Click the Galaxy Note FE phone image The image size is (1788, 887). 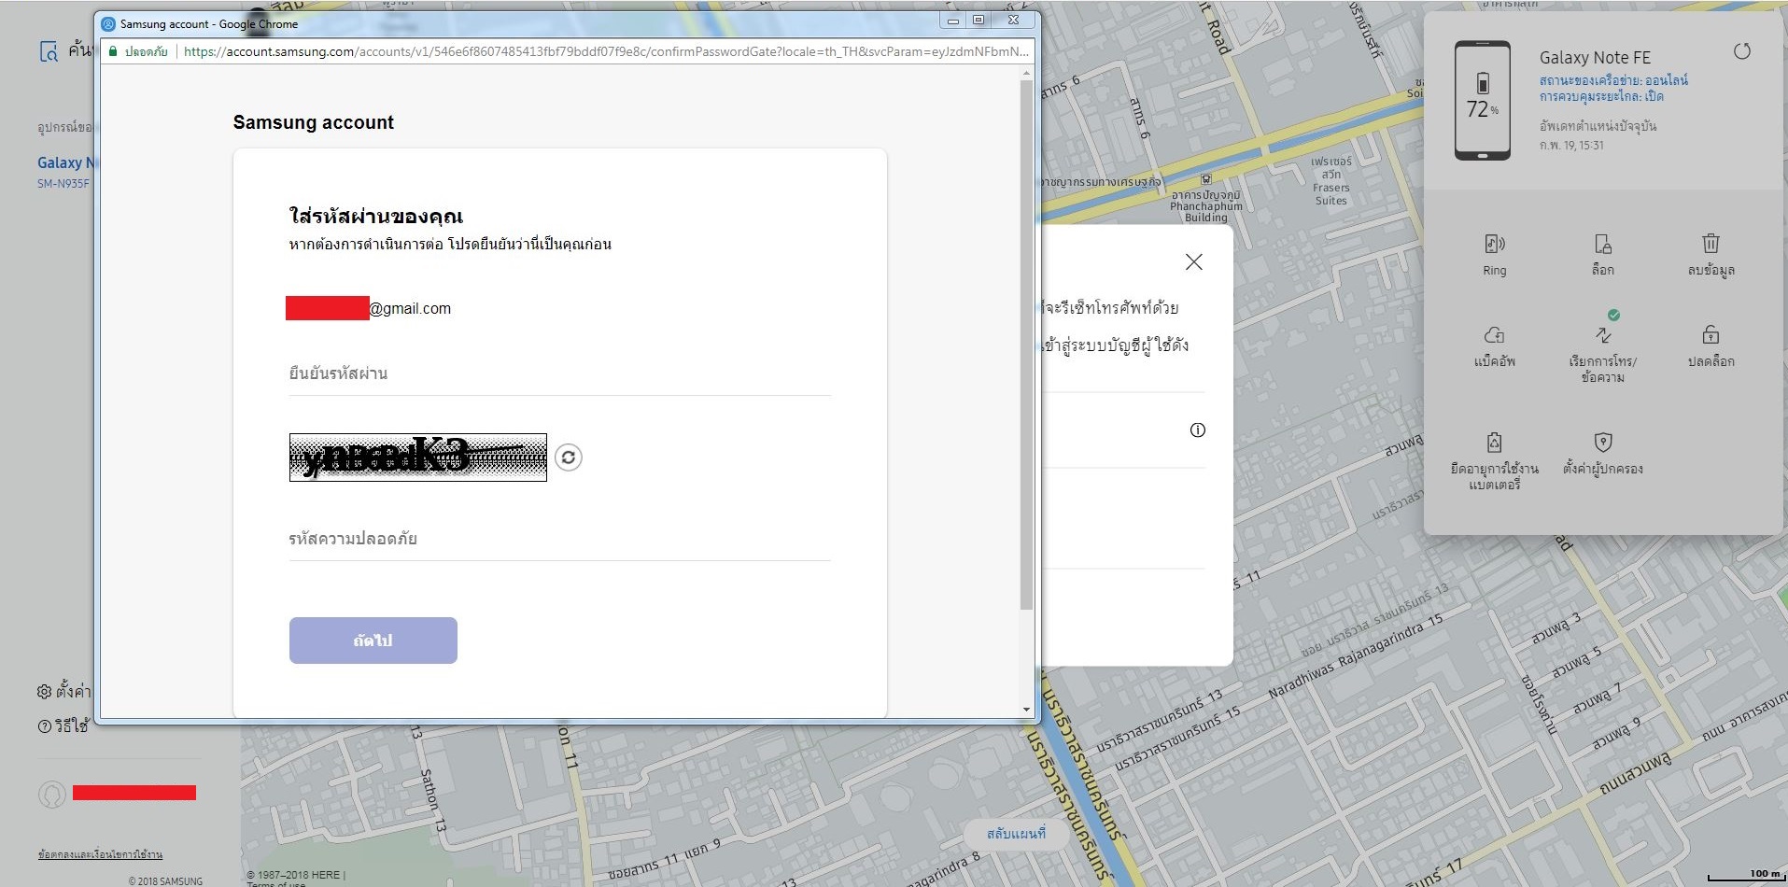[1482, 100]
